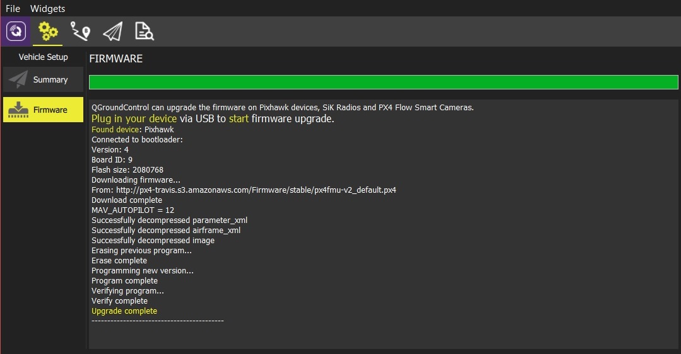
Task: Click the paper plane icon beside Summary
Action: pyautogui.click(x=18, y=79)
